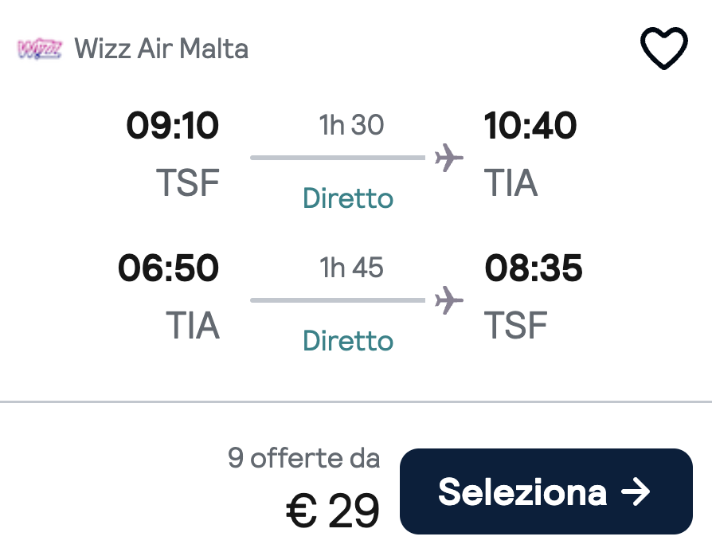Screen dimensions: 712x556
Task: Click the 06:50 return departure time
Action: 169,268
